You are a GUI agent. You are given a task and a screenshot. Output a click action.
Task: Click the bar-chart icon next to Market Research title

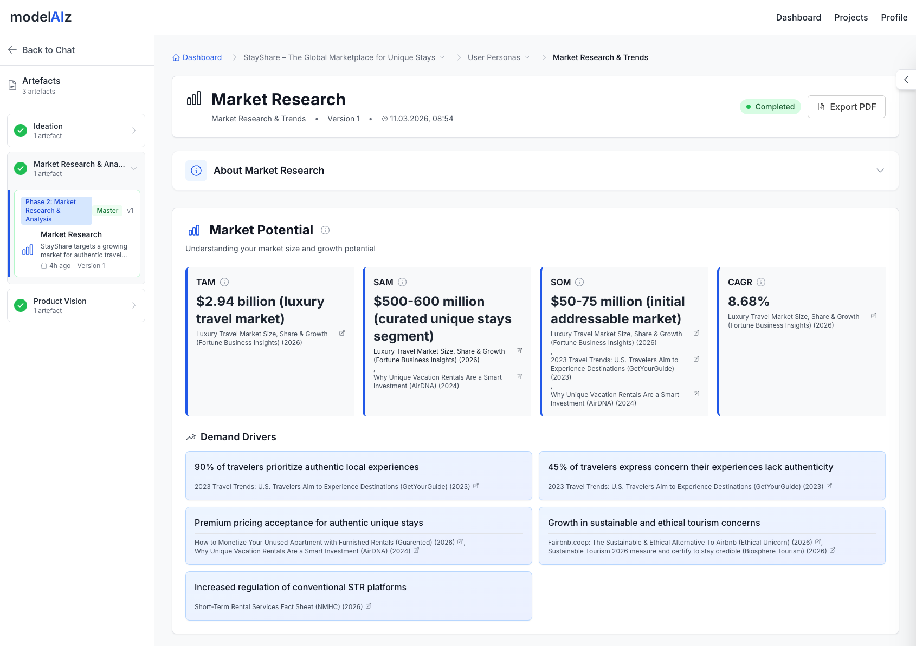click(x=194, y=99)
